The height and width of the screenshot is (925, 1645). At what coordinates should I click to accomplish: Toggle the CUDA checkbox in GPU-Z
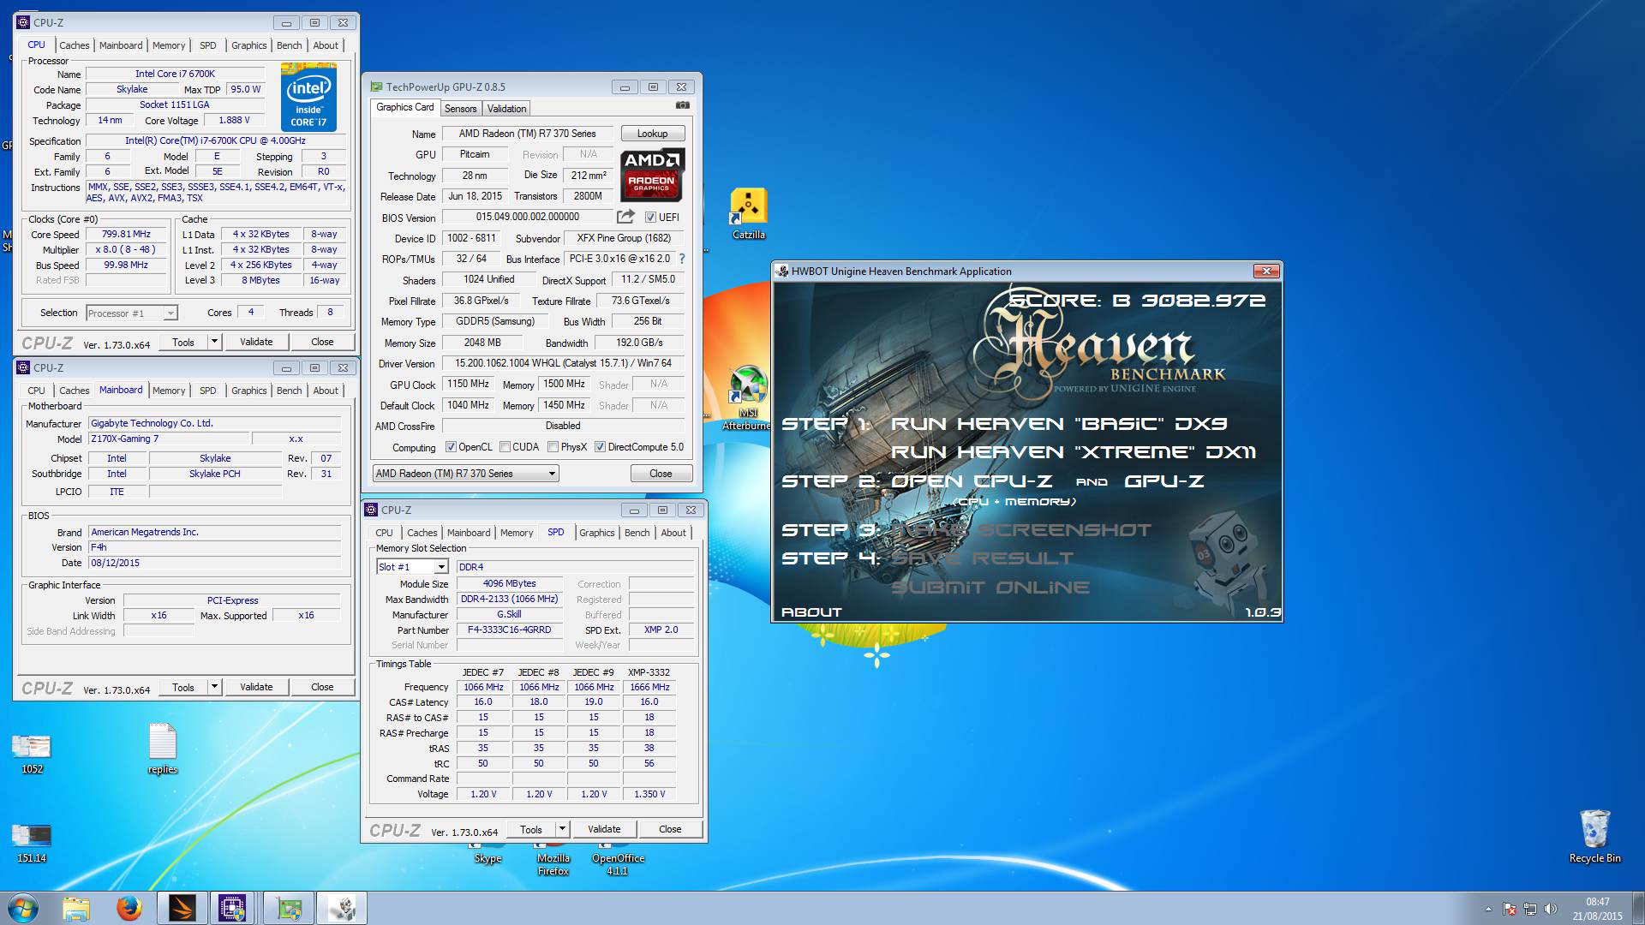505,447
